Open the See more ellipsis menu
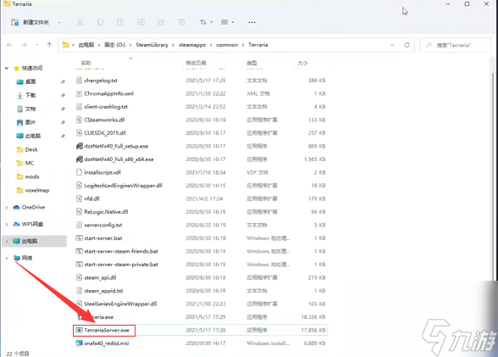The height and width of the screenshot is (357, 498). 252,22
